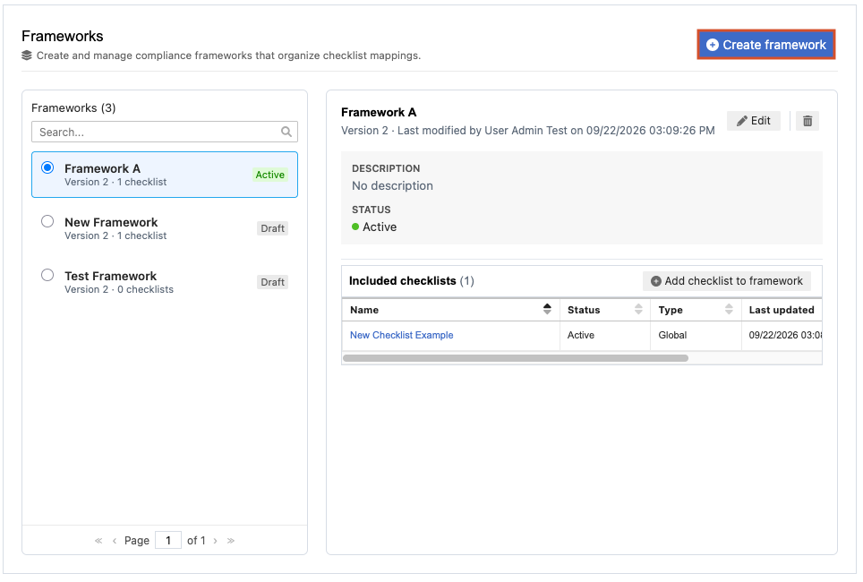Add checklist to framework
Image resolution: width=863 pixels, height=582 pixels.
[727, 281]
